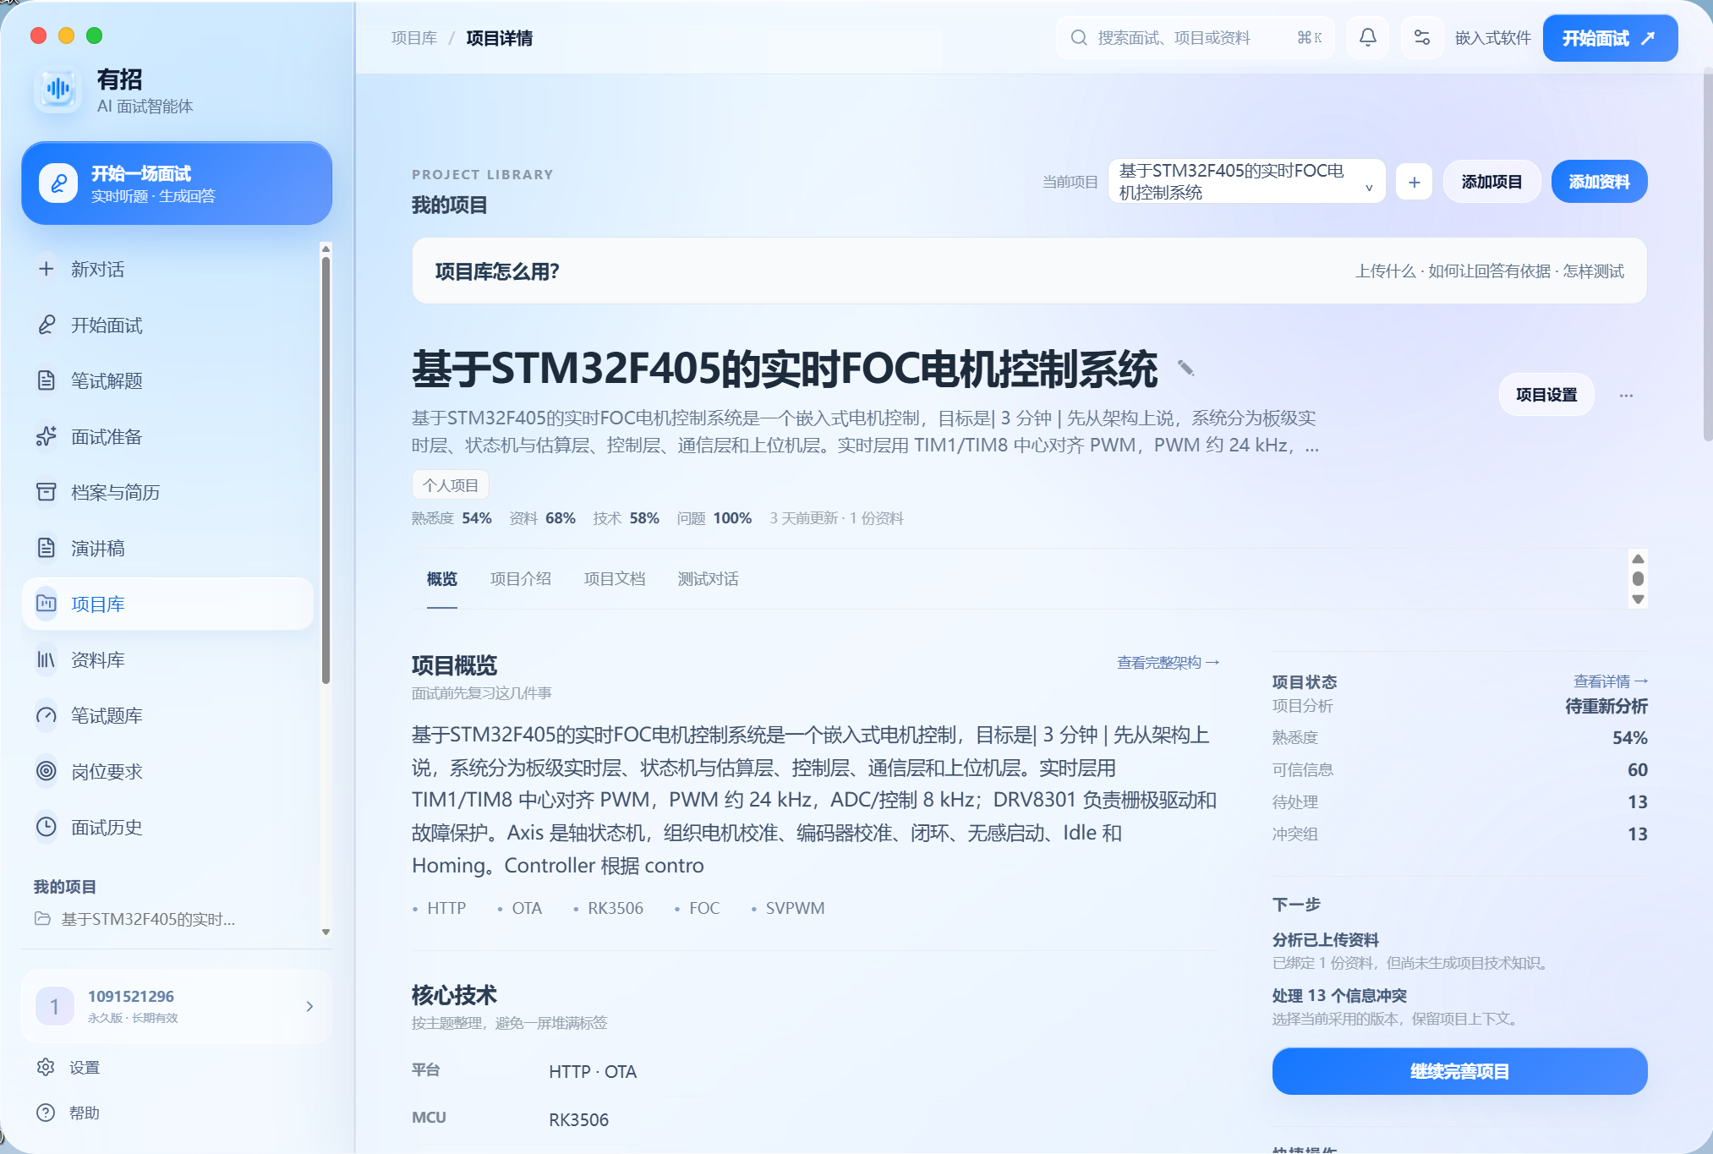The height and width of the screenshot is (1154, 1713).
Task: Click the search field 搜索面试、项目或资料
Action: (1195, 38)
